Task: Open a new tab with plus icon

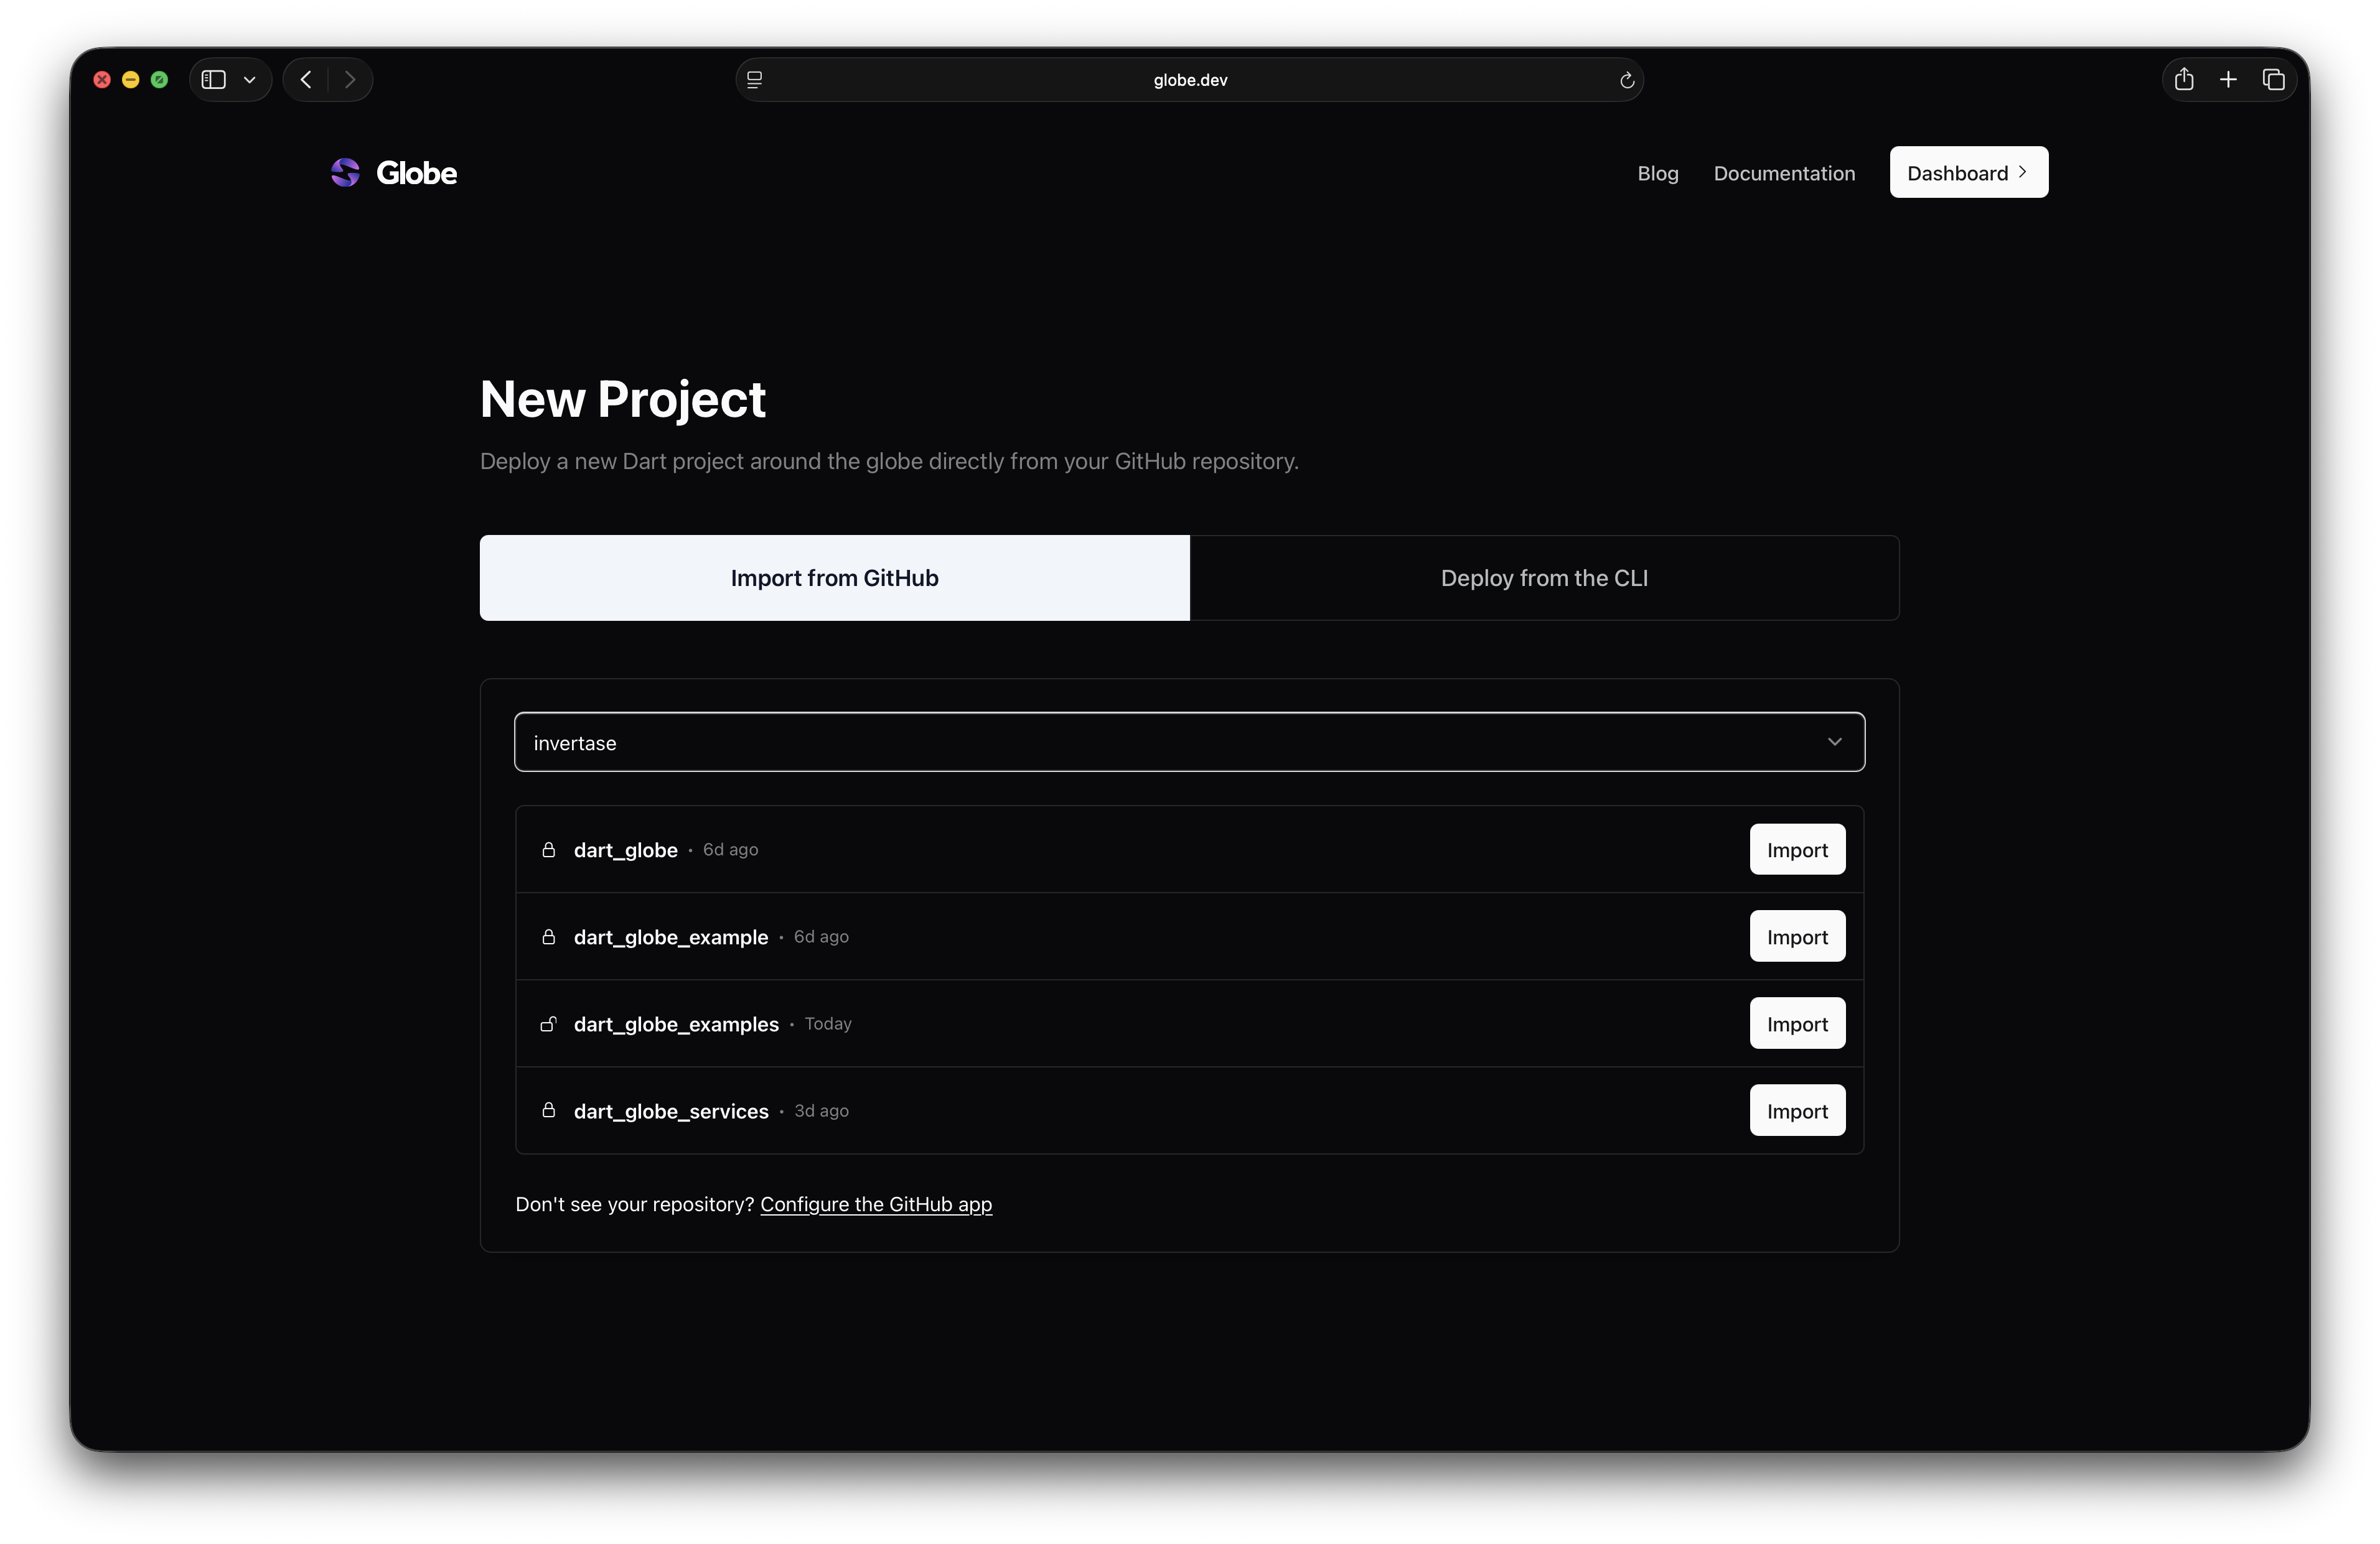Action: (x=2228, y=80)
